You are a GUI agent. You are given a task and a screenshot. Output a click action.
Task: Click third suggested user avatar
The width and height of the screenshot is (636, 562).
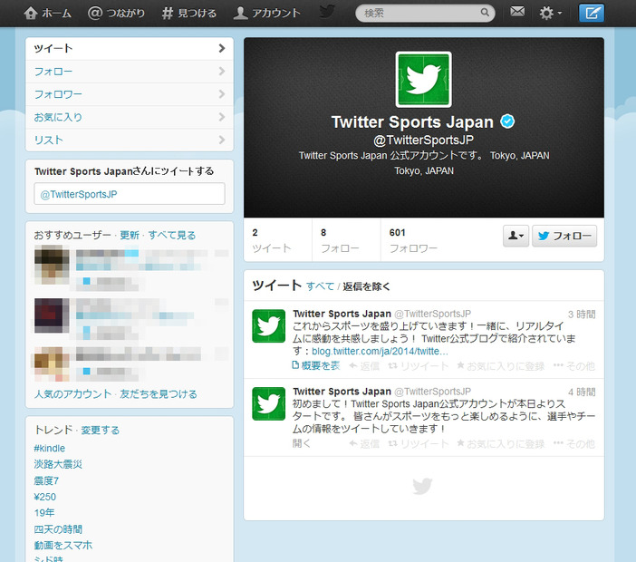pyautogui.click(x=52, y=364)
